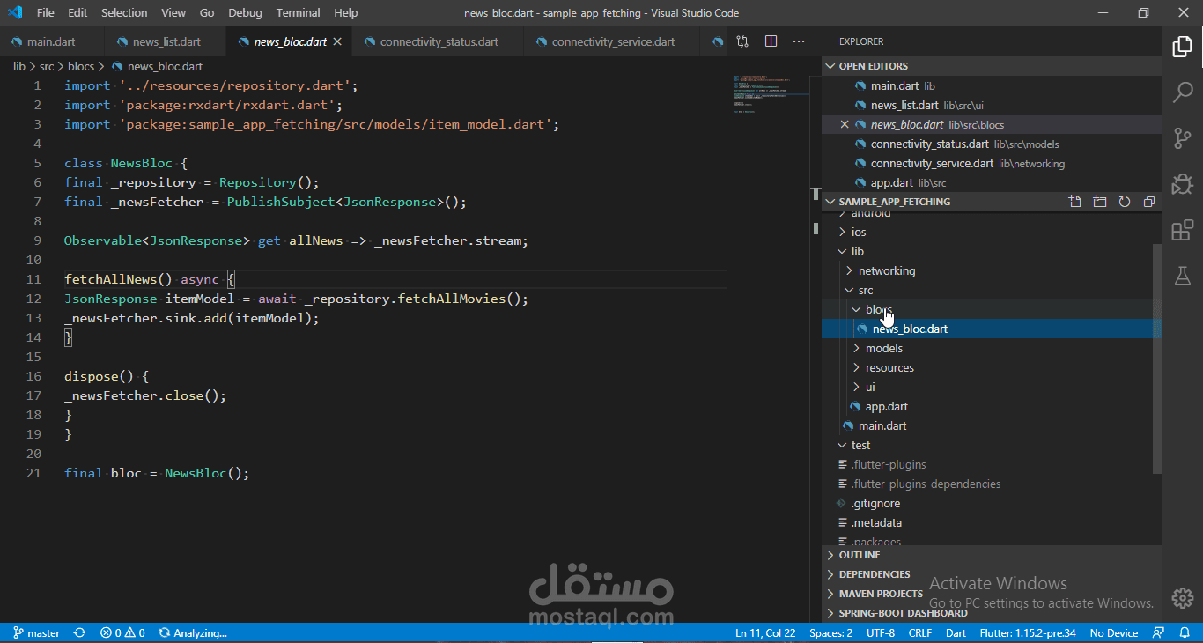
Task: Click No Device in status bar
Action: coord(1114,632)
